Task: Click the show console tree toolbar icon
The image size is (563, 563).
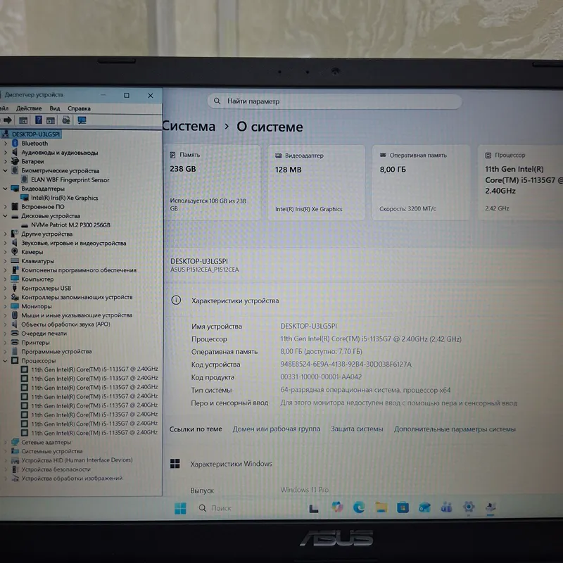Action: click(x=23, y=120)
